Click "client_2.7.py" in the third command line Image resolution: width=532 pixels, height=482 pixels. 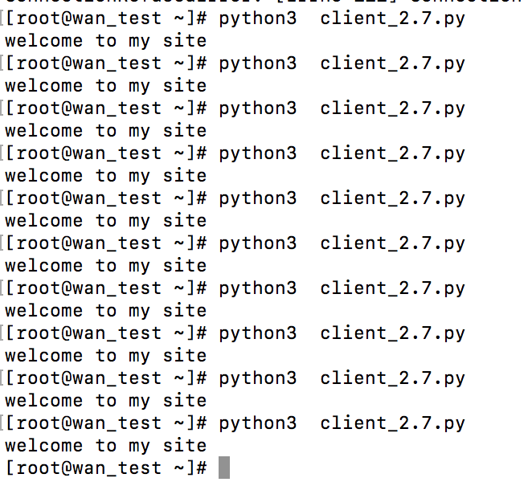392,108
